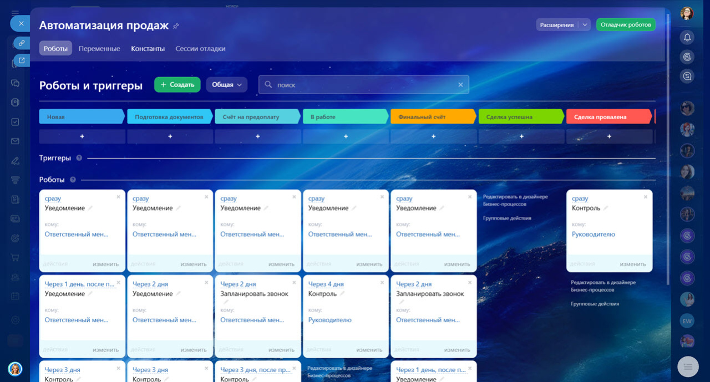Screen dimensions: 710x382
Task: Add trigger under Сделка провалена stage
Action: tap(609, 136)
